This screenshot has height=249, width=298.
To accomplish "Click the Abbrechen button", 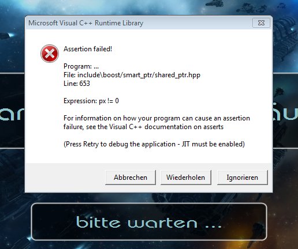I will click(131, 178).
